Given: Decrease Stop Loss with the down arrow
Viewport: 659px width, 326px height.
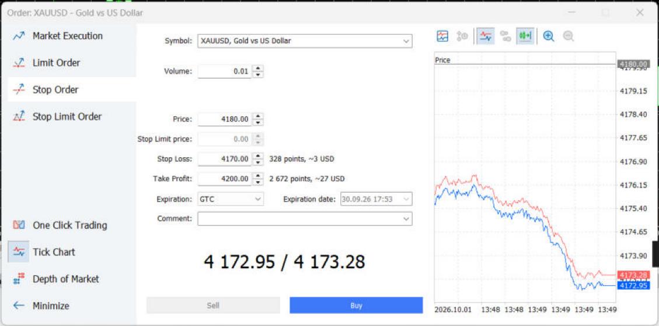Looking at the screenshot, I should (258, 162).
